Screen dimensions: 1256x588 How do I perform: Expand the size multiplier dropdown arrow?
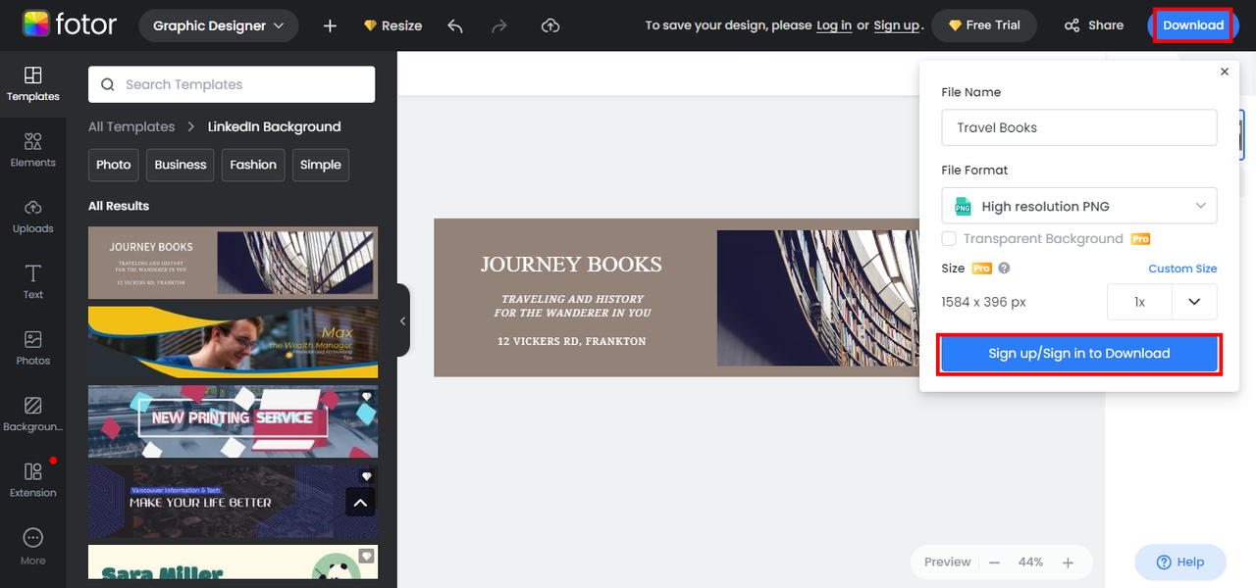pyautogui.click(x=1194, y=302)
